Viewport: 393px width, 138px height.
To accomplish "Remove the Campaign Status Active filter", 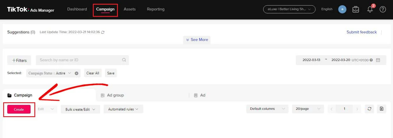I will click(77, 73).
